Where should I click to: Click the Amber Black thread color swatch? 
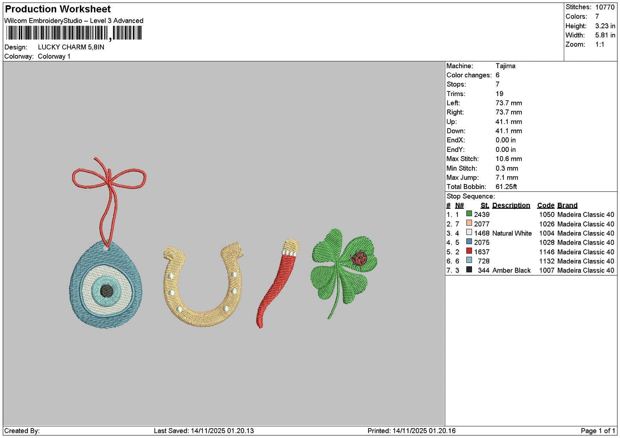469,269
